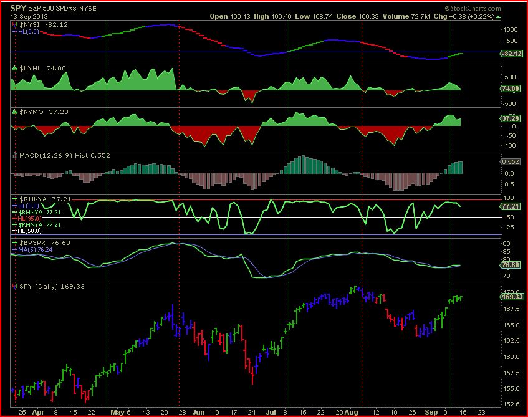The width and height of the screenshot is (528, 417).
Task: Click the MACD histogram legend icon
Action: point(14,155)
